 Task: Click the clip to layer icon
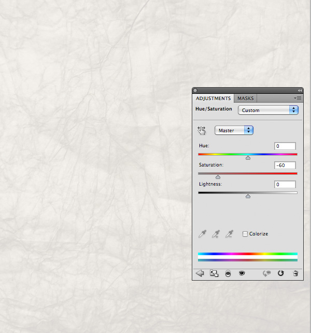click(x=228, y=273)
